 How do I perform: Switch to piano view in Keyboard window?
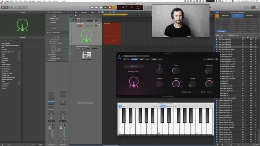click(x=121, y=106)
